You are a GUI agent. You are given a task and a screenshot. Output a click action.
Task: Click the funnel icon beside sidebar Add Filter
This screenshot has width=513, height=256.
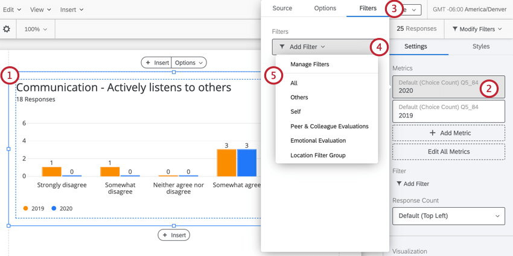[x=399, y=184]
